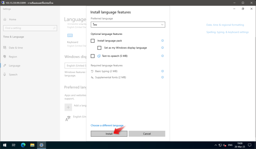Click the ENG input language indicator
The height and width of the screenshot is (149, 256).
(230, 145)
